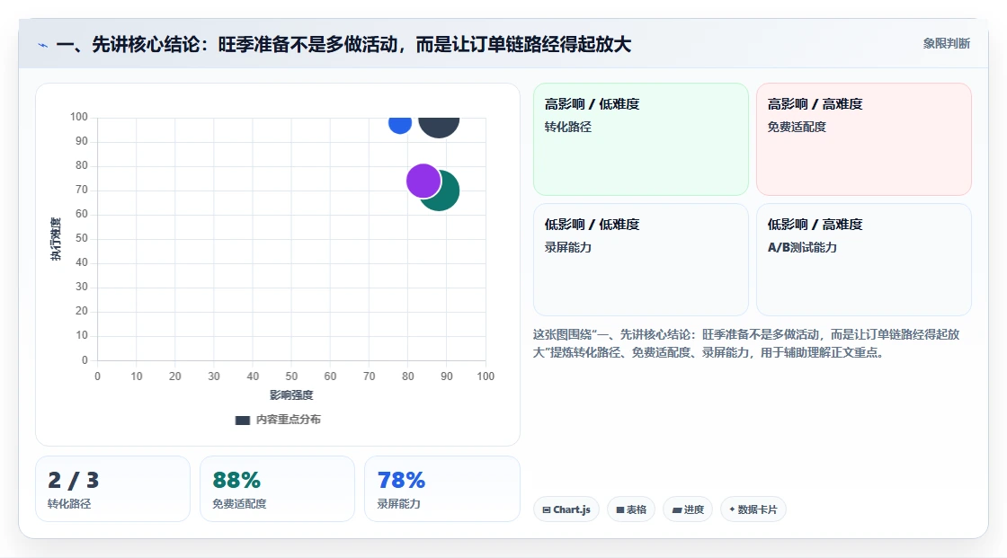Click the 数据卡片 tag chip
The image size is (1007, 558).
tap(753, 509)
